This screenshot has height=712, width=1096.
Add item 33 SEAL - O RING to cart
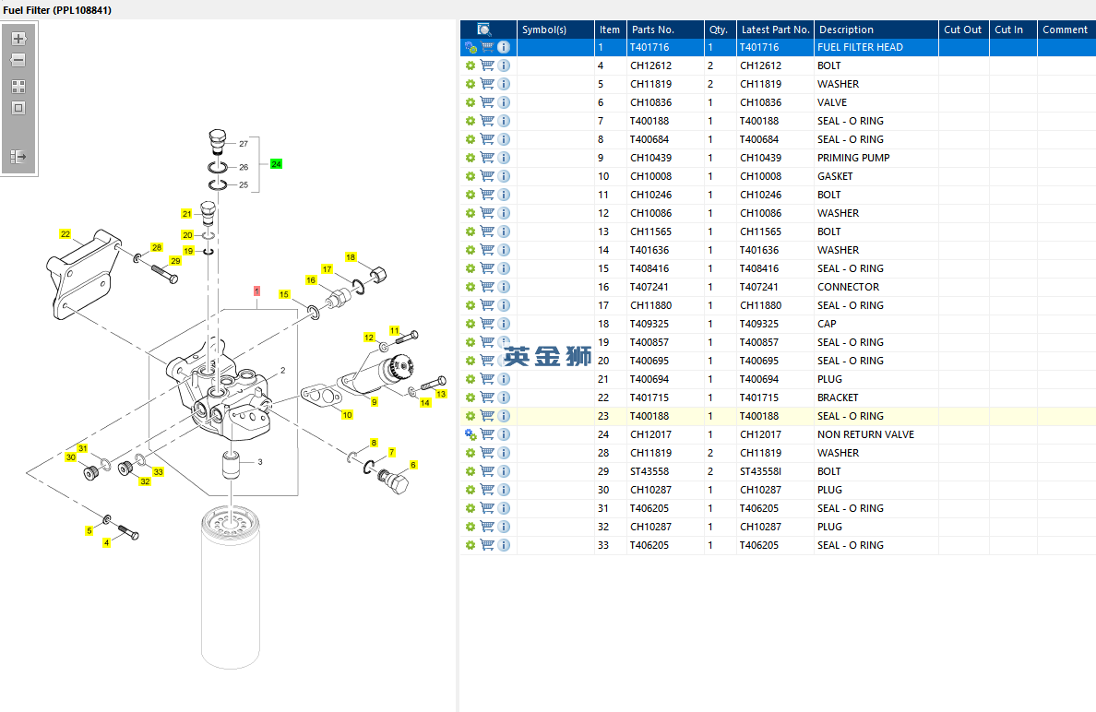pos(487,545)
